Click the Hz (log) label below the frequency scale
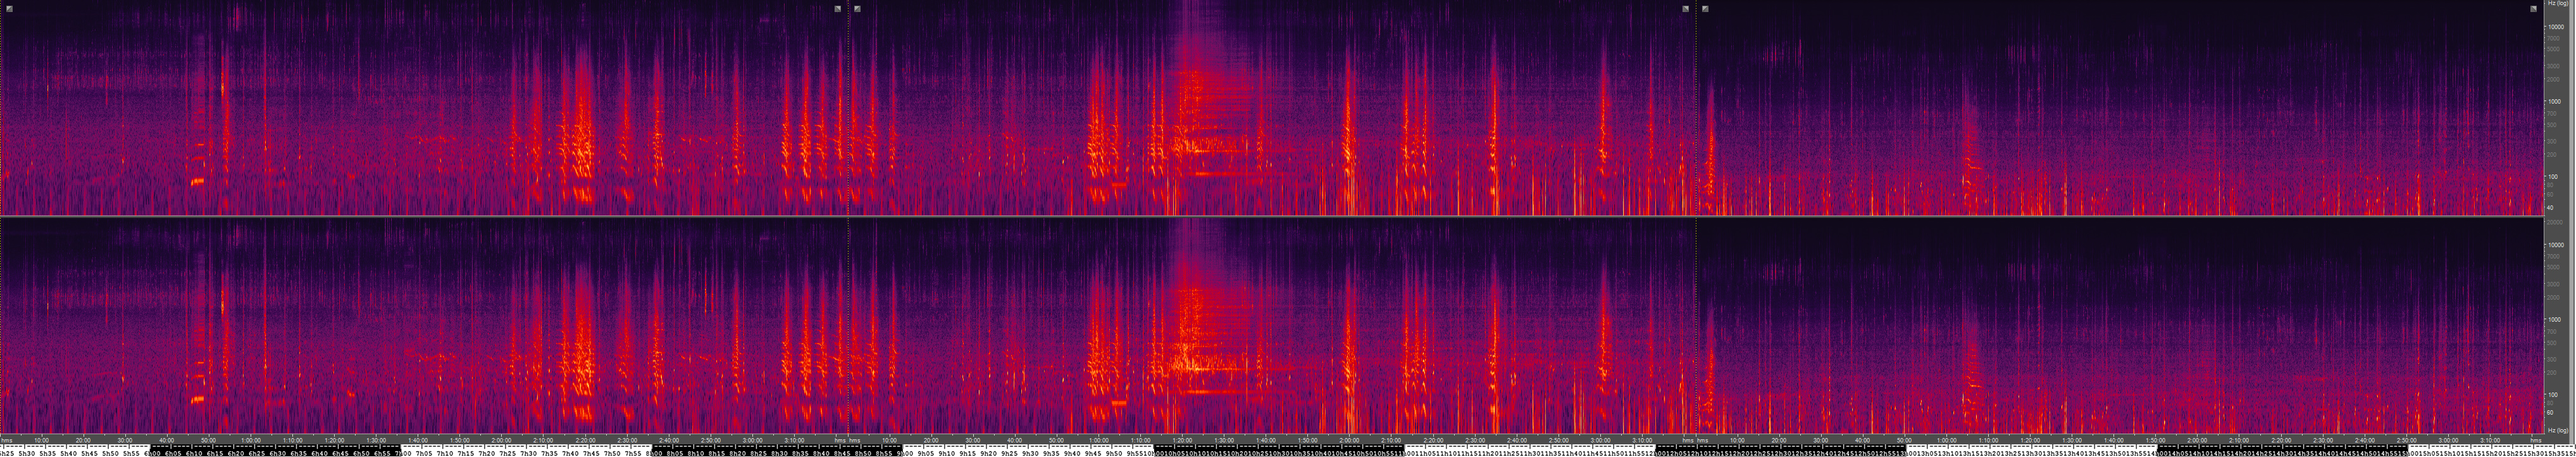 2558,431
